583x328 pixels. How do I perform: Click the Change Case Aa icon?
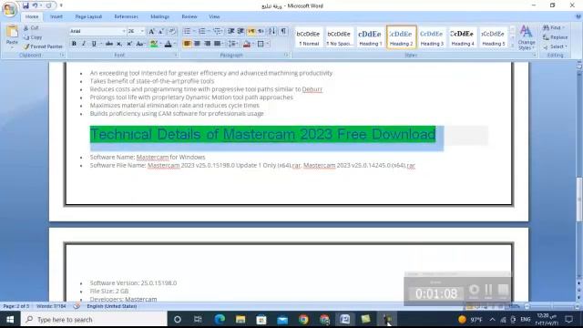(140, 44)
